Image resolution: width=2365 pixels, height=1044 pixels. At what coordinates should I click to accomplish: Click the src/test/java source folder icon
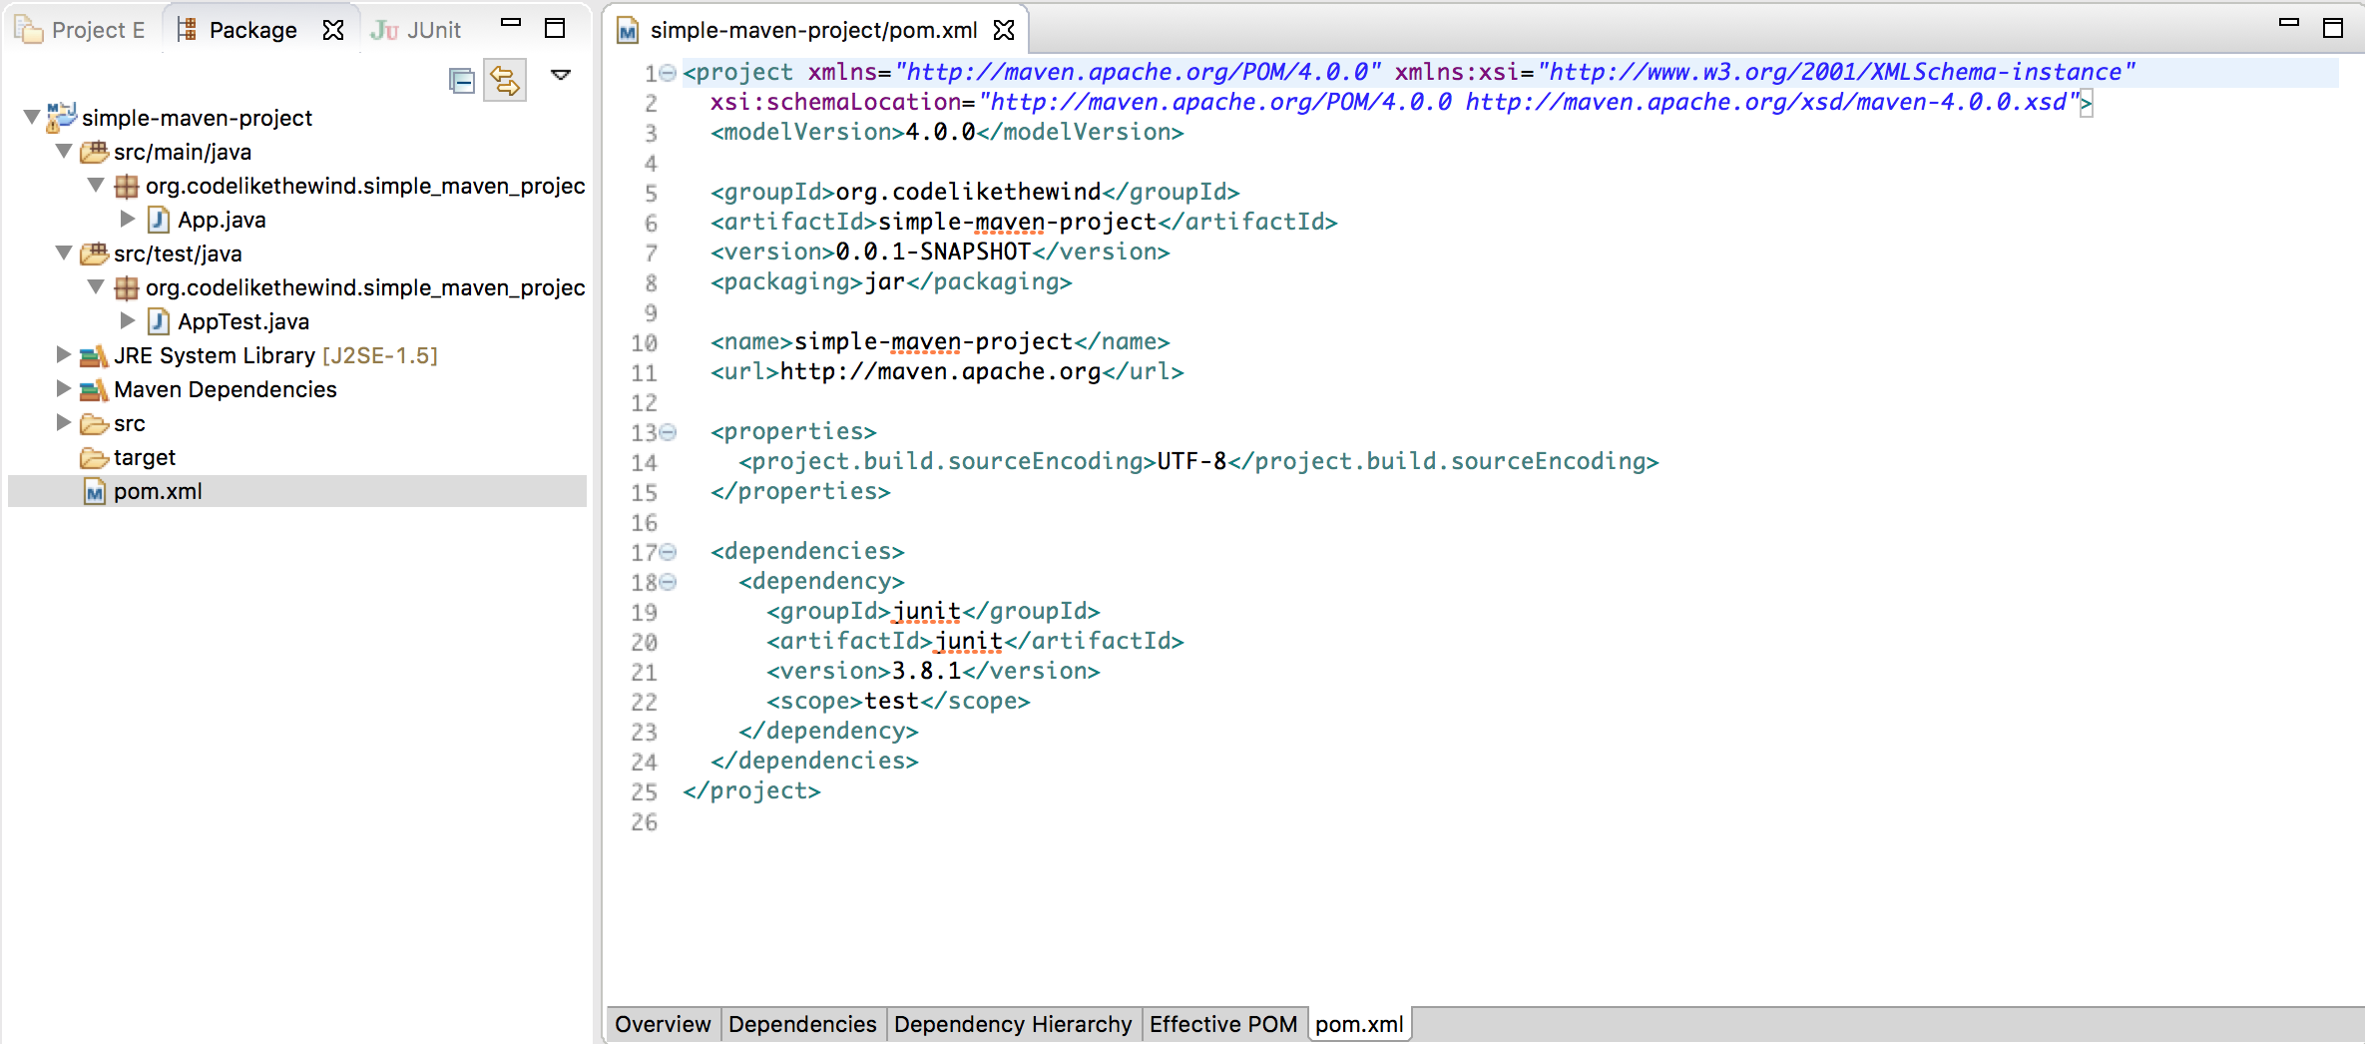94,254
